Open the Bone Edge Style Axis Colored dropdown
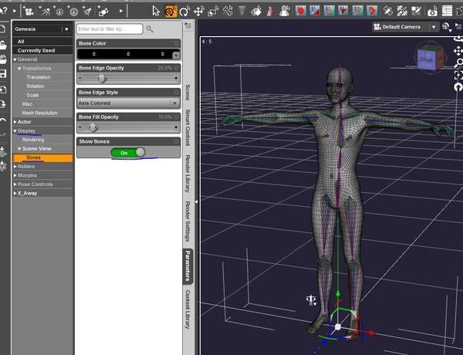This screenshot has height=355, width=463. [128, 103]
